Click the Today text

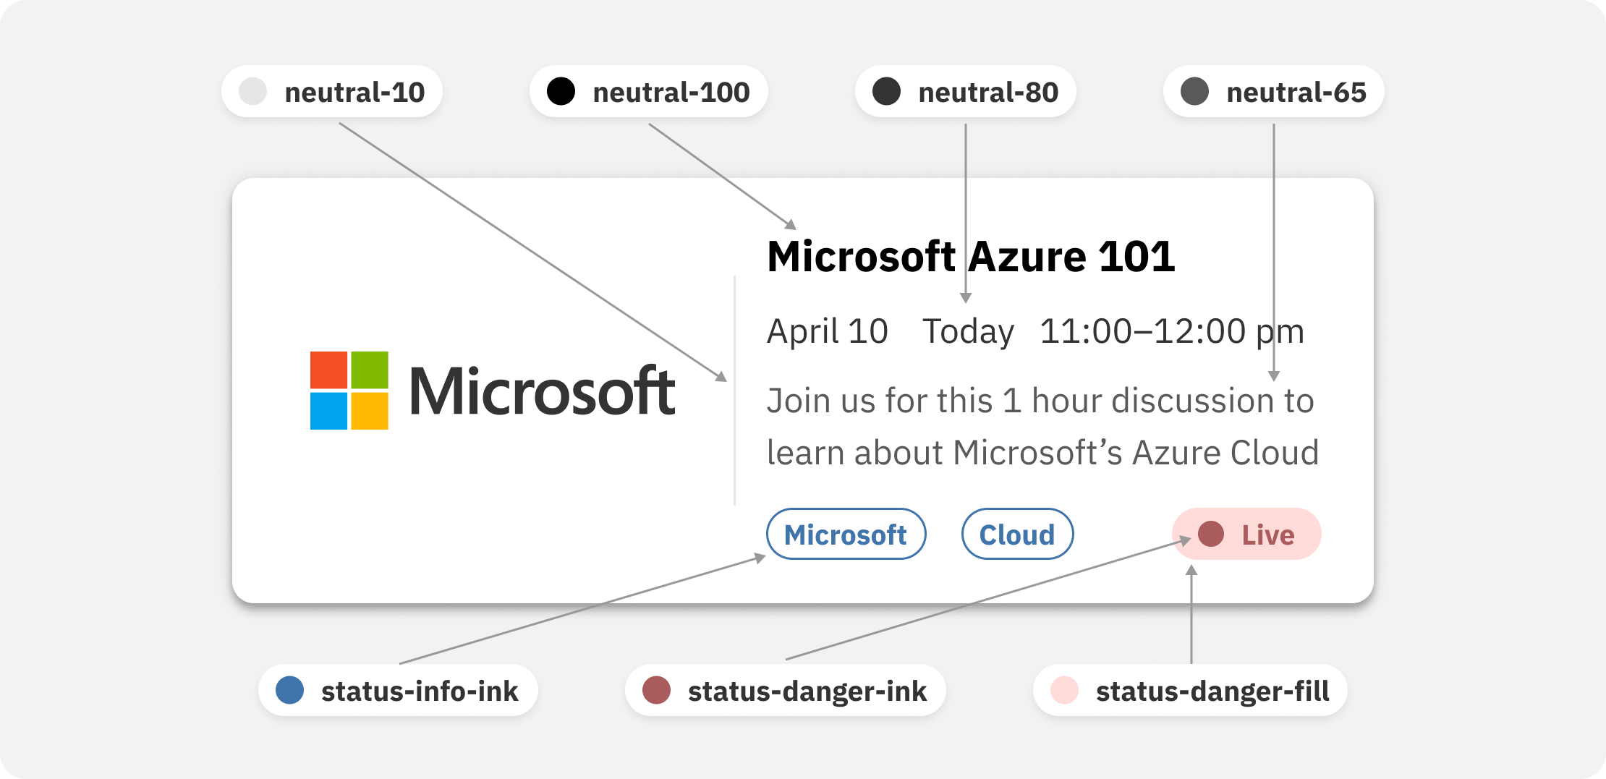(x=968, y=332)
